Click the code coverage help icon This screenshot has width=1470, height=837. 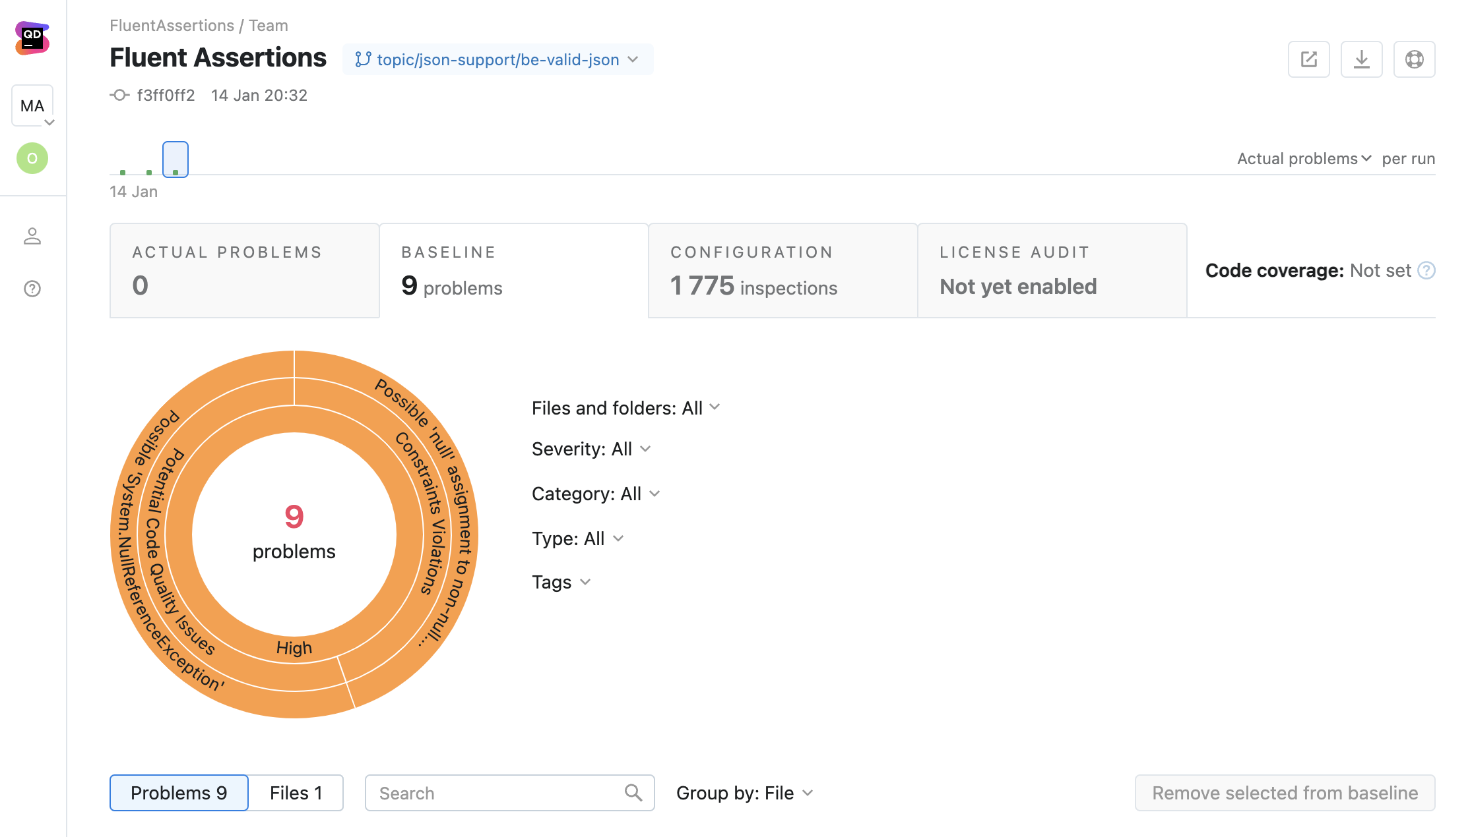[x=1426, y=270]
